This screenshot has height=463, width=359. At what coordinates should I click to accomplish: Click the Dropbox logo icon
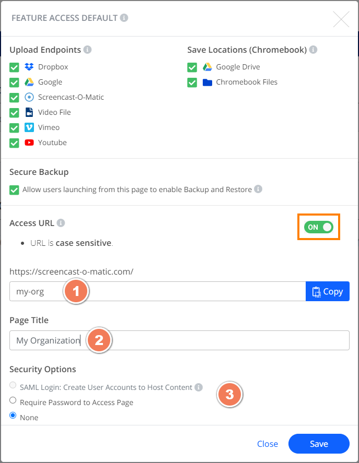coord(29,67)
